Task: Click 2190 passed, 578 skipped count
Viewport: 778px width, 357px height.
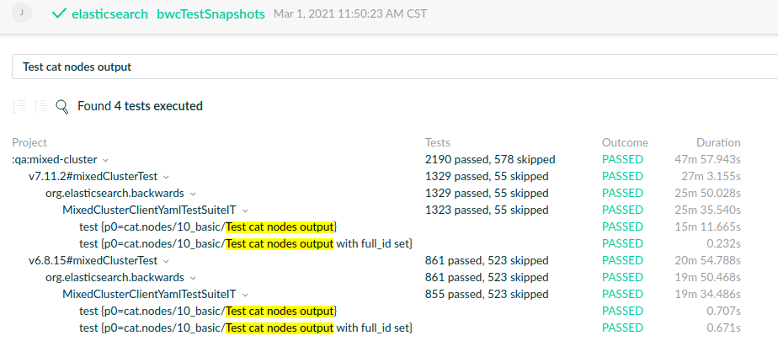Action: [490, 160]
